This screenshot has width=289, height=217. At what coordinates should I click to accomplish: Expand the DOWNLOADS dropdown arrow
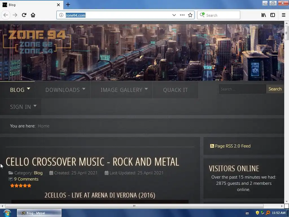point(84,89)
